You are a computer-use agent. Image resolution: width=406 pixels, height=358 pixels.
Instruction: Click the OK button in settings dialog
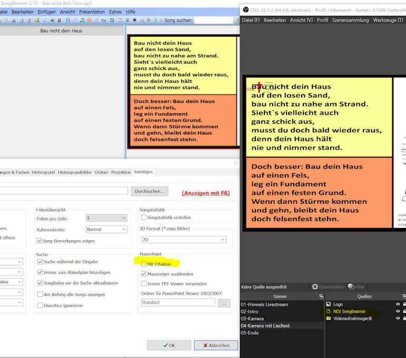point(169,345)
